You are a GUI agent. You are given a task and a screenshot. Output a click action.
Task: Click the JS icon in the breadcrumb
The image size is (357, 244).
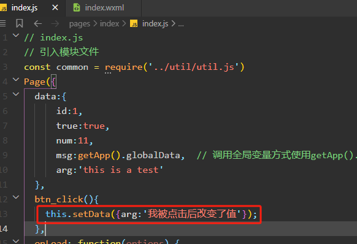(x=134, y=23)
